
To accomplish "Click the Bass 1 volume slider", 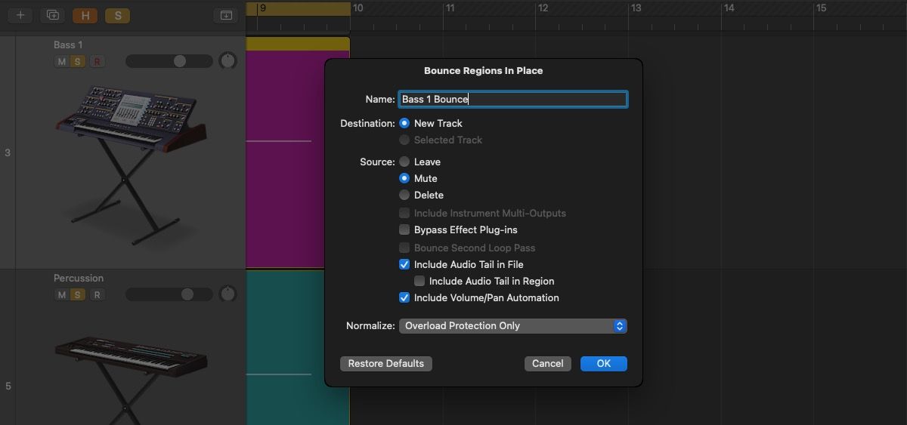I will pos(169,61).
